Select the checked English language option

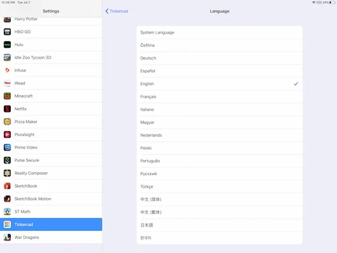(219, 84)
